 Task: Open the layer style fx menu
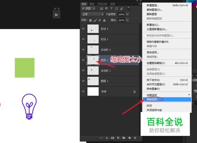tap(107, 138)
